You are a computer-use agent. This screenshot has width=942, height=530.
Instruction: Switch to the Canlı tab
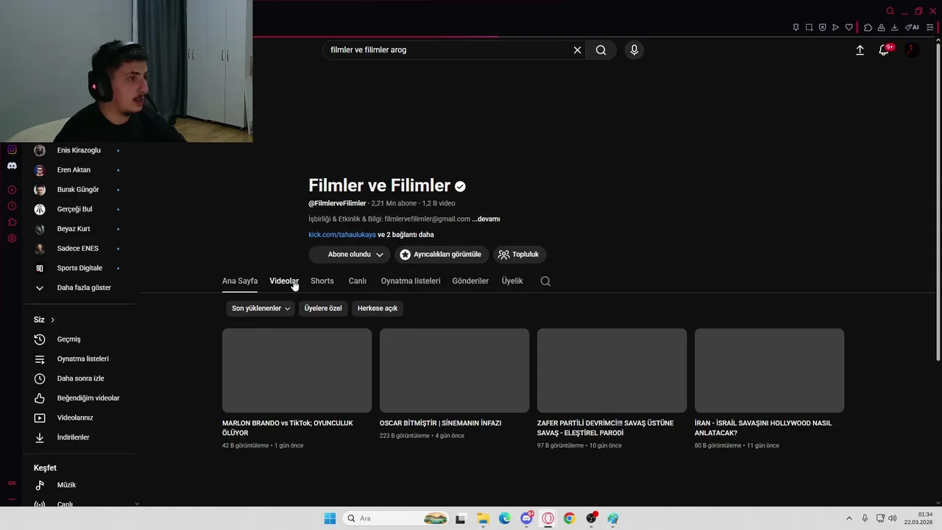[358, 281]
